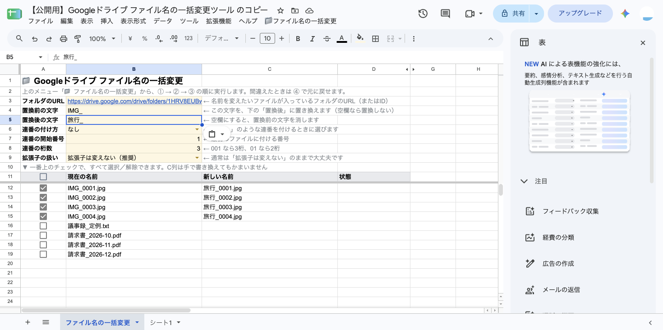
Task: Toggle italic formatting
Action: pos(313,39)
